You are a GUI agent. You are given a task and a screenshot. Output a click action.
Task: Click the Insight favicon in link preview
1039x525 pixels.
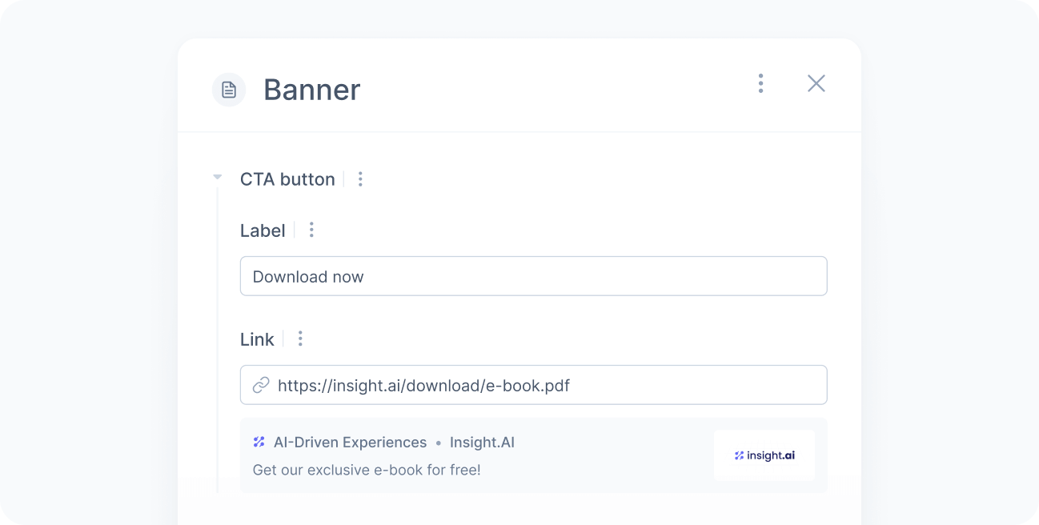pos(259,442)
